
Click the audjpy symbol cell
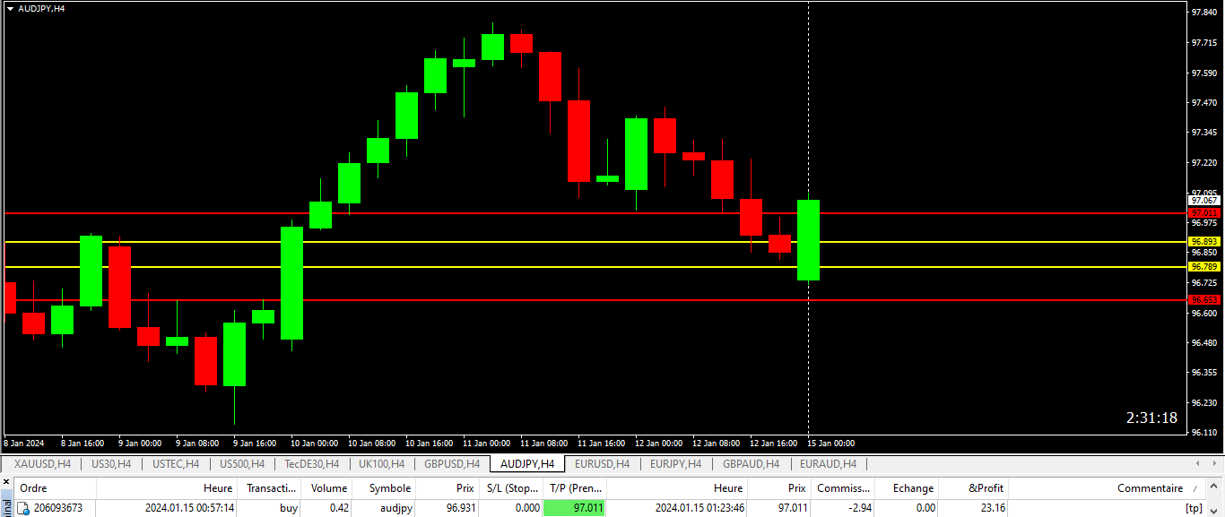(395, 508)
